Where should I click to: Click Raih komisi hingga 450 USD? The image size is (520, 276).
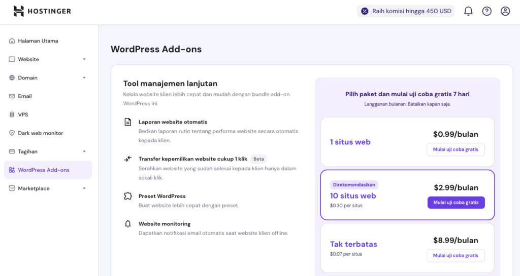(406, 11)
